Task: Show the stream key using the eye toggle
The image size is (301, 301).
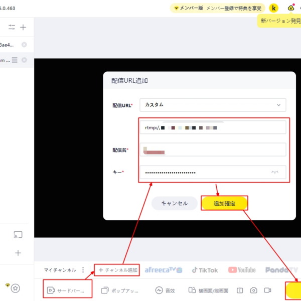Action: pyautogui.click(x=274, y=172)
